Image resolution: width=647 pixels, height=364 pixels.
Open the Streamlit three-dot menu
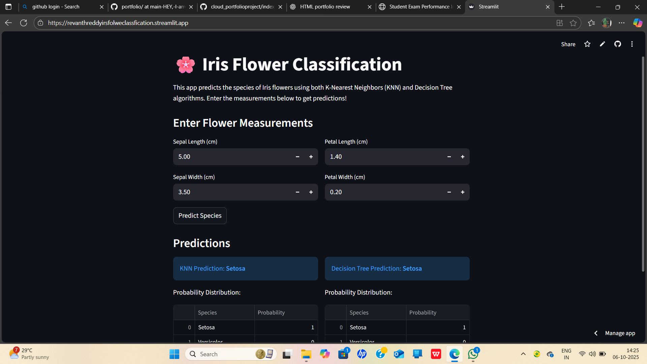tap(632, 44)
